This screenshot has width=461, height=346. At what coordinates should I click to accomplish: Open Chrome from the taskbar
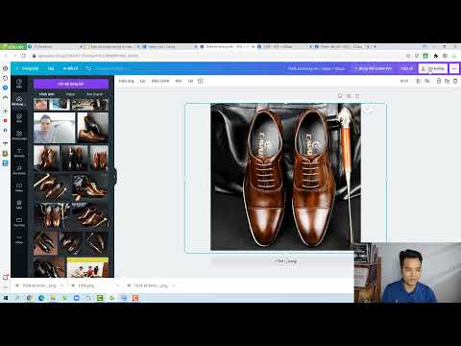[30, 298]
